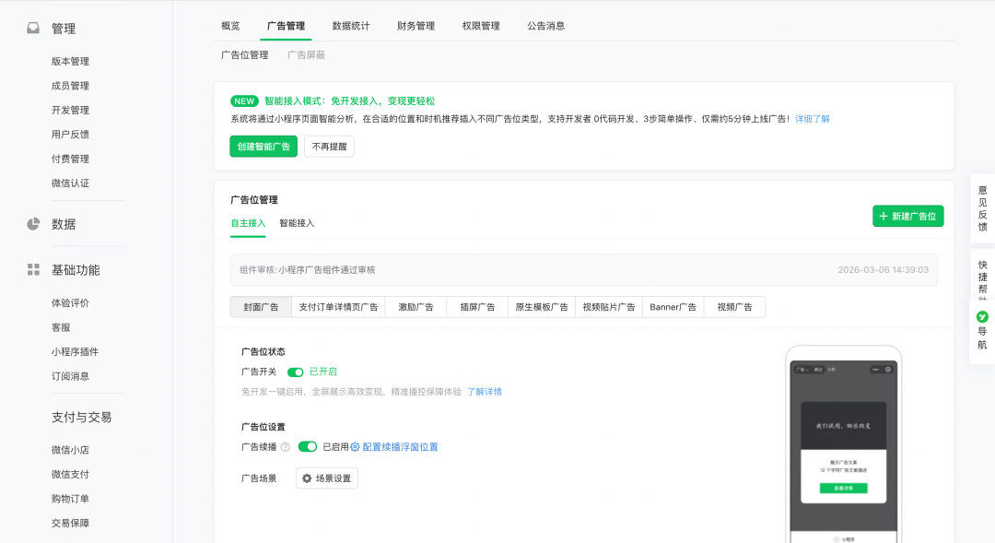
Task: Click the gear icon inside the 场景设置 button
Action: [x=307, y=478]
